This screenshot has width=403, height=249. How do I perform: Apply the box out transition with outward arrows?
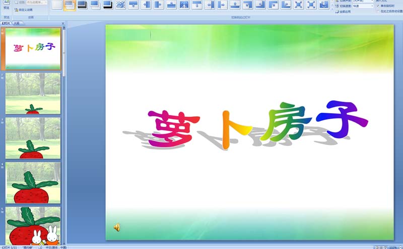coord(311,5)
